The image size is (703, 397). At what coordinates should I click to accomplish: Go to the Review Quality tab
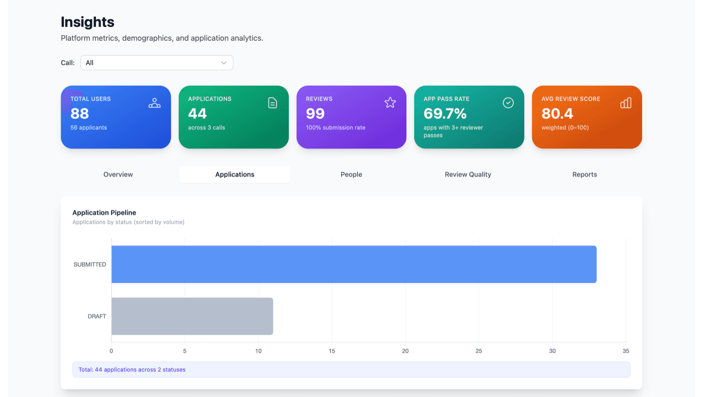click(468, 175)
